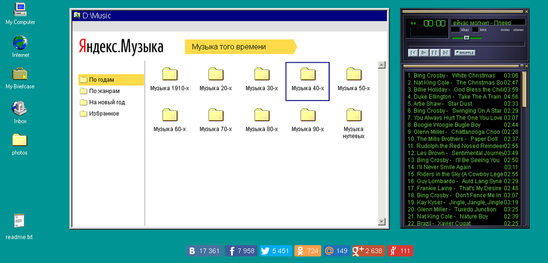Skip to the next track
The width and height of the screenshot is (548, 263).
(x=445, y=53)
